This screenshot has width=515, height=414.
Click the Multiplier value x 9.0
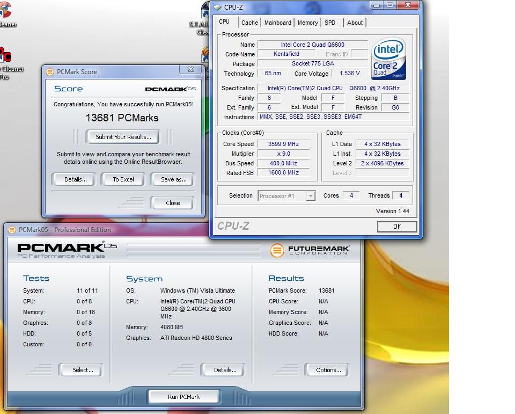(x=283, y=154)
